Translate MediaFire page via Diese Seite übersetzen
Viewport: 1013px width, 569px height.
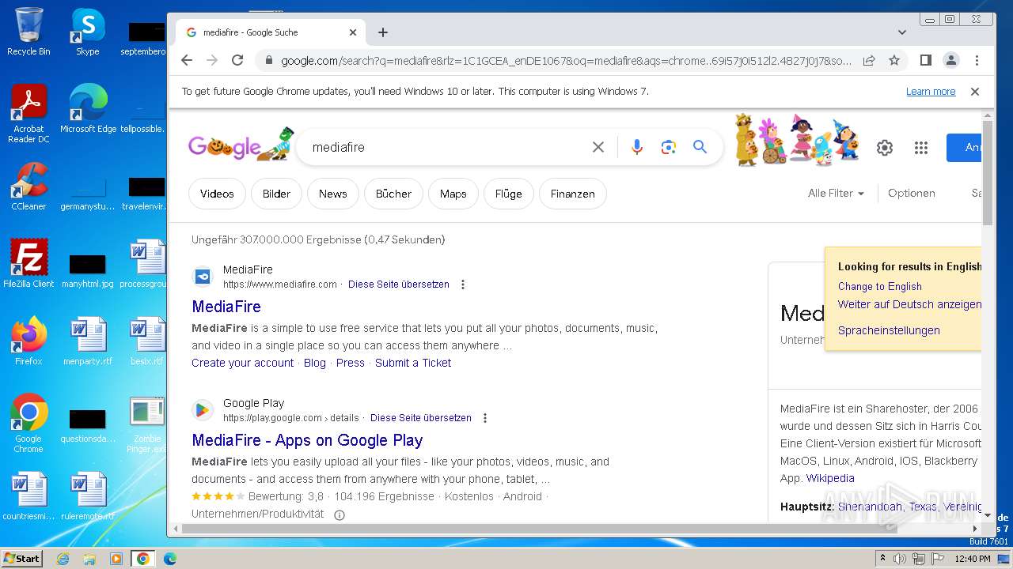pos(399,284)
